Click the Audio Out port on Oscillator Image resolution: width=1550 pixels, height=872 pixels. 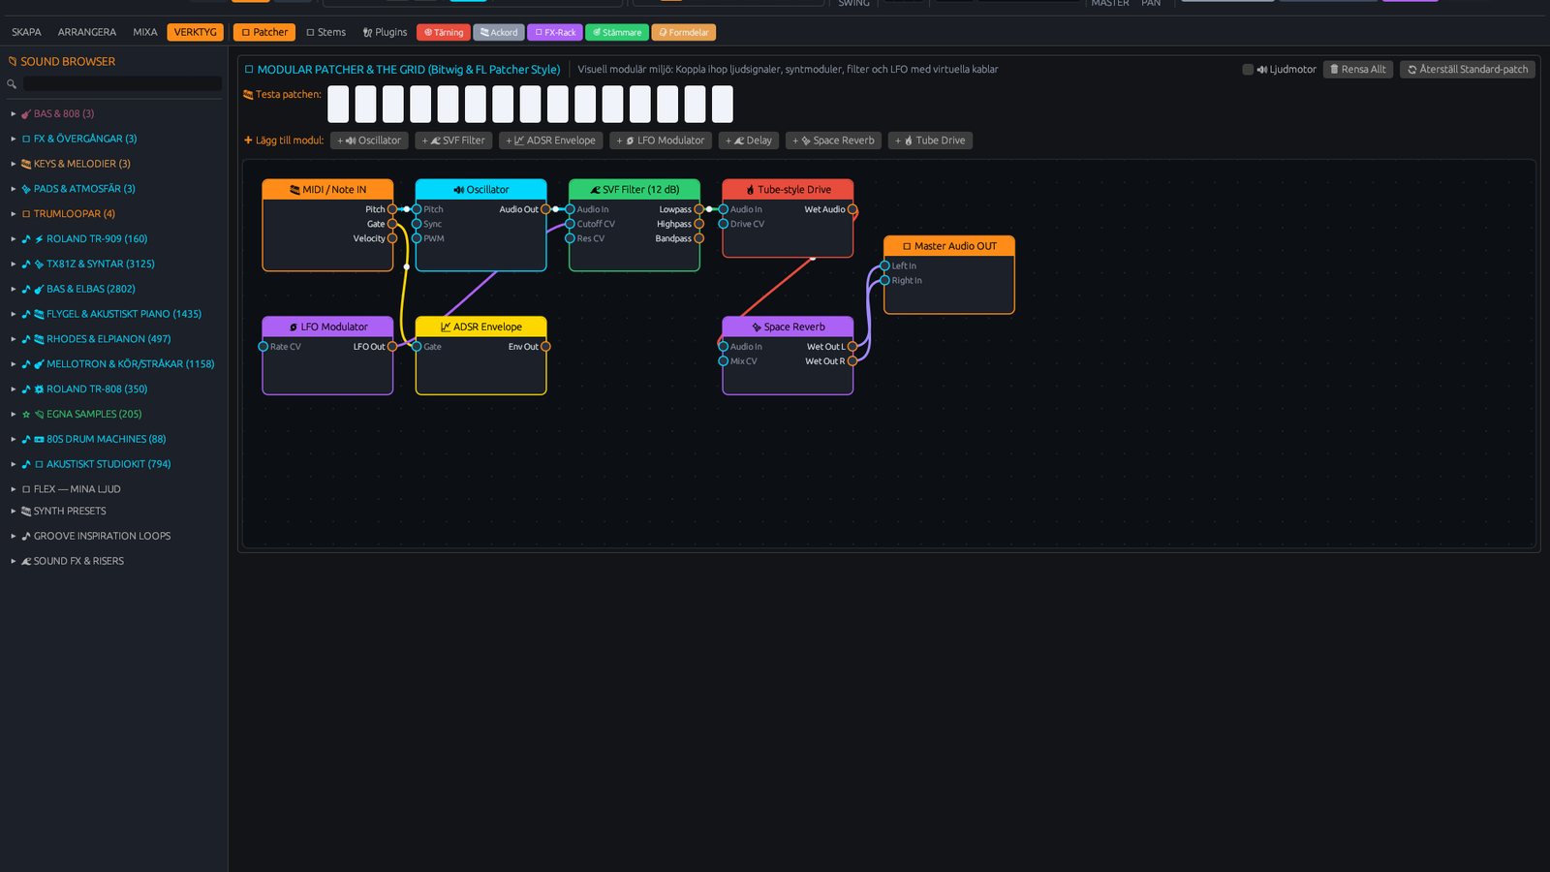[x=545, y=209]
